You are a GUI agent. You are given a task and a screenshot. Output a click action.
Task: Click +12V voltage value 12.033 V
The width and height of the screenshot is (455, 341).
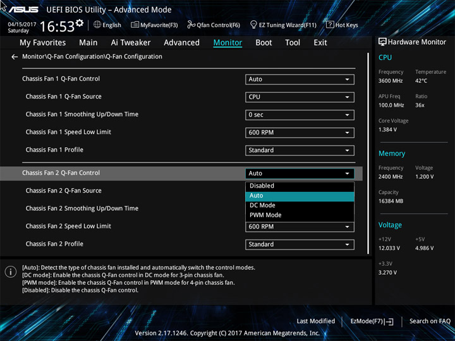coord(389,248)
